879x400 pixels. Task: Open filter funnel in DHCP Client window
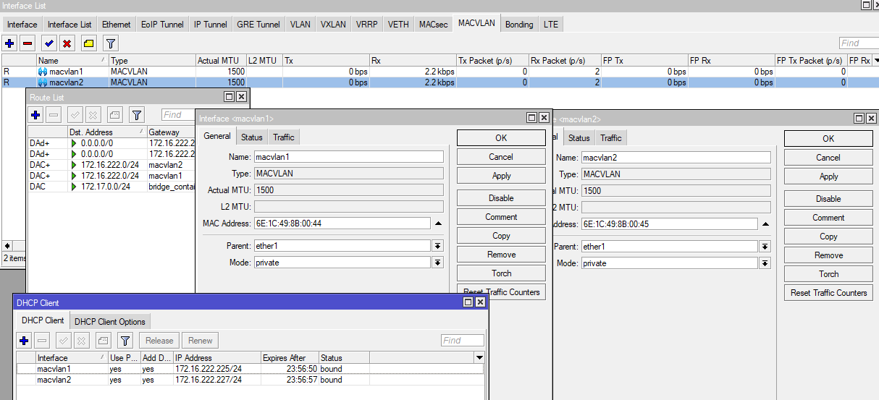click(125, 340)
